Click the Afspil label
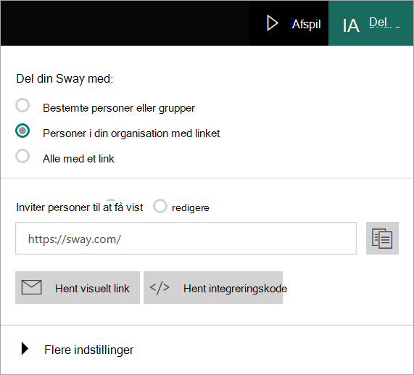Viewport: 414px width, 375px height. click(306, 24)
